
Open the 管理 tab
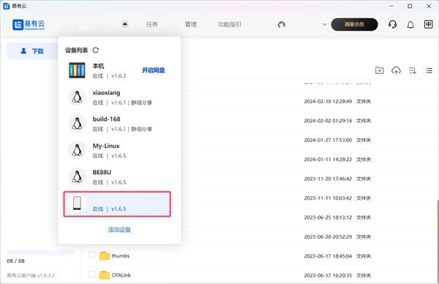click(x=191, y=24)
